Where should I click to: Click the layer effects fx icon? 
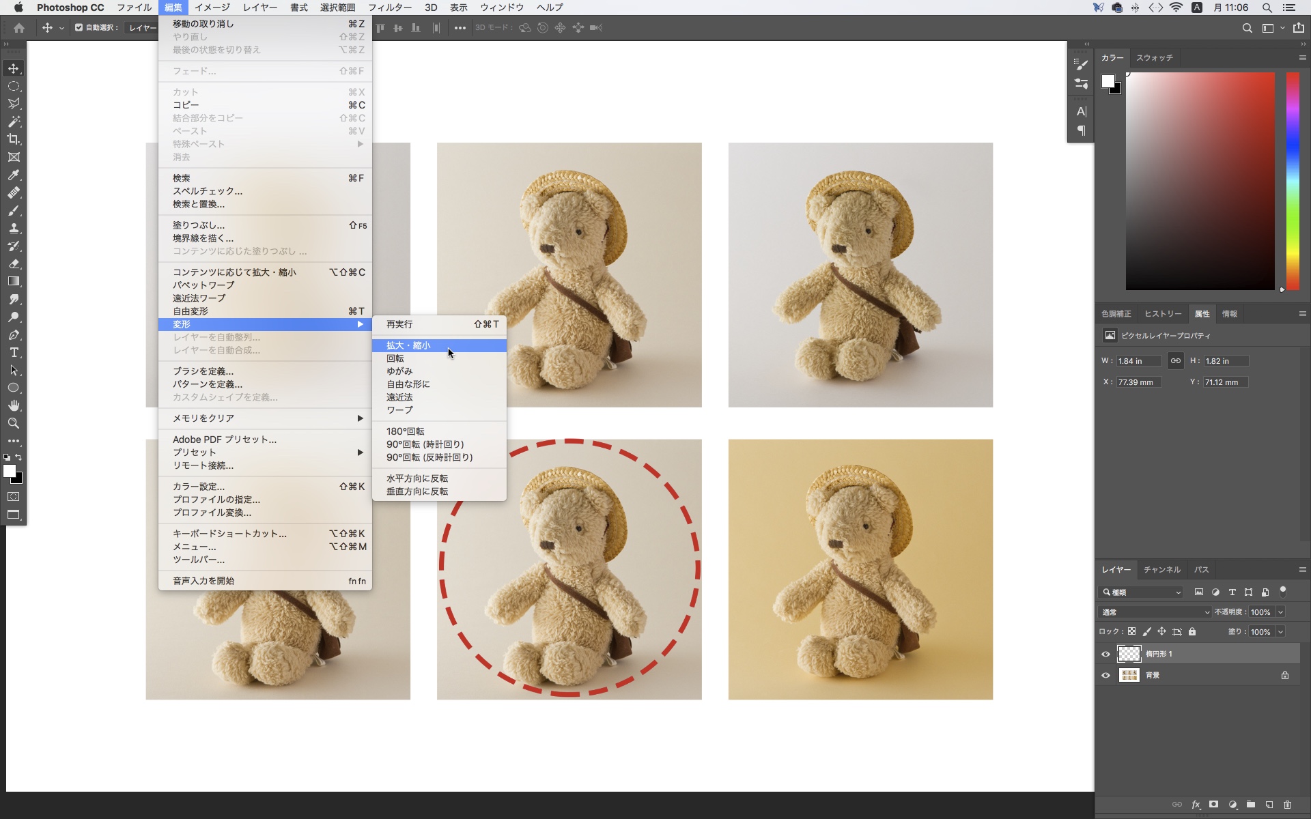click(x=1196, y=805)
